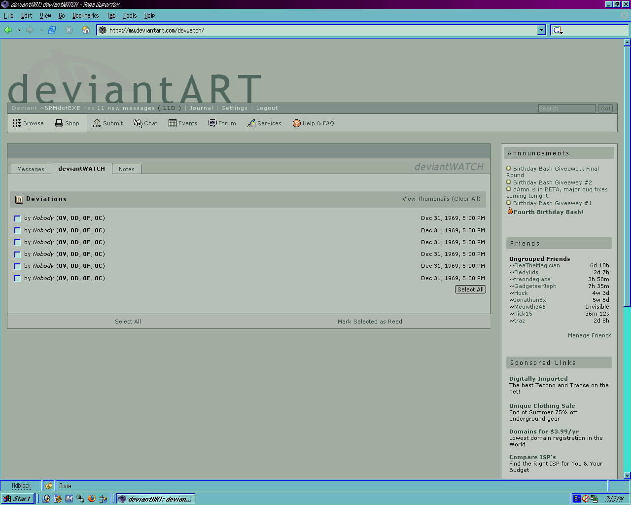Check the first deviation checkbox
Viewport: 631px width, 505px height.
[17, 218]
